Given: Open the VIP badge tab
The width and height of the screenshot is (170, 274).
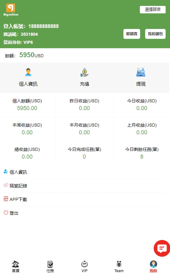Looking at the screenshot, I should pyautogui.click(x=85, y=267).
